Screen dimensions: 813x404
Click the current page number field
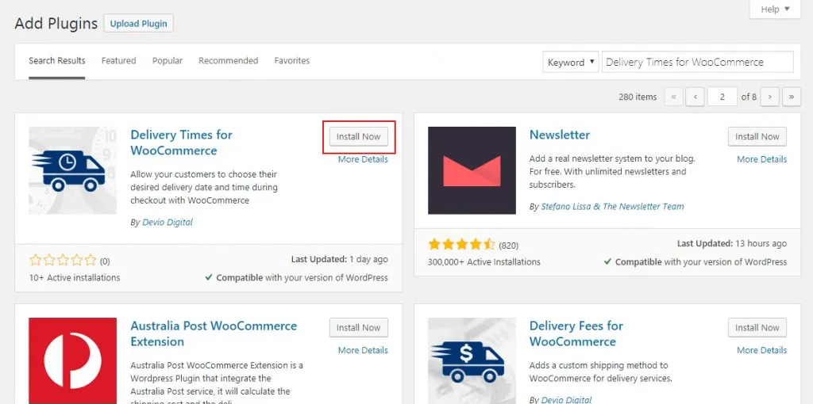722,97
